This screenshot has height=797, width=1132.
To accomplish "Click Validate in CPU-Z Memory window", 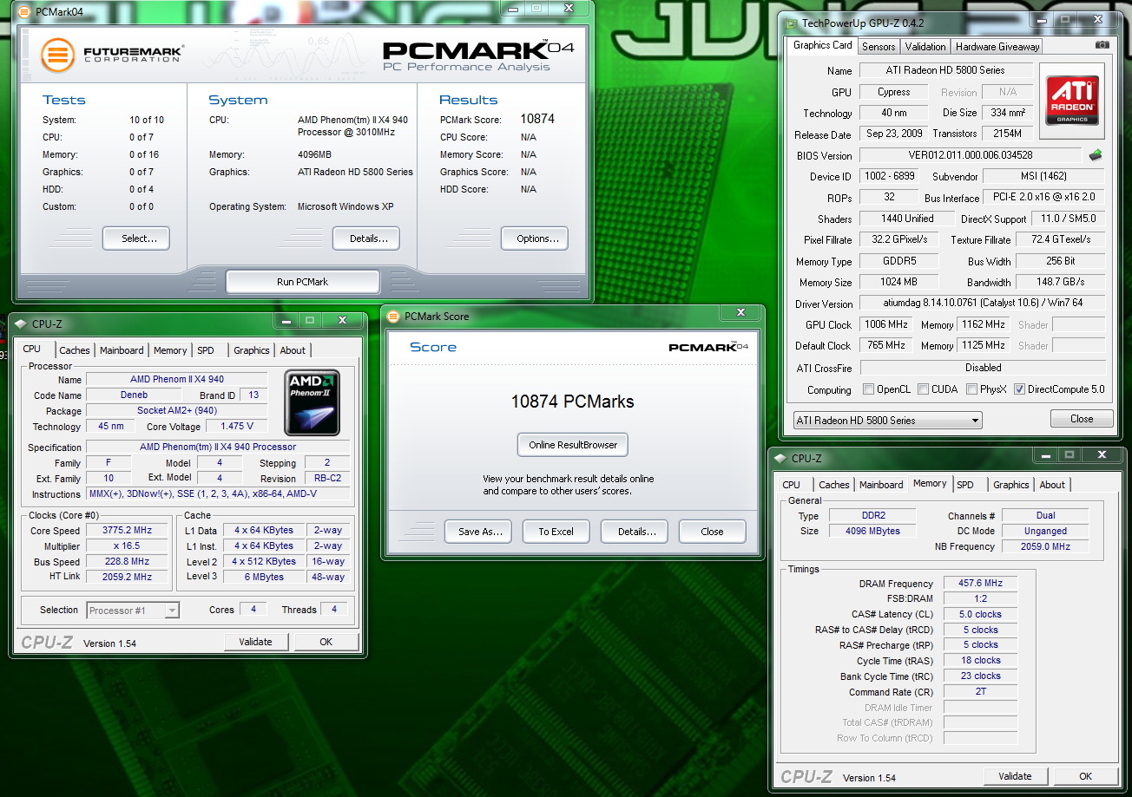I will pyautogui.click(x=1015, y=776).
